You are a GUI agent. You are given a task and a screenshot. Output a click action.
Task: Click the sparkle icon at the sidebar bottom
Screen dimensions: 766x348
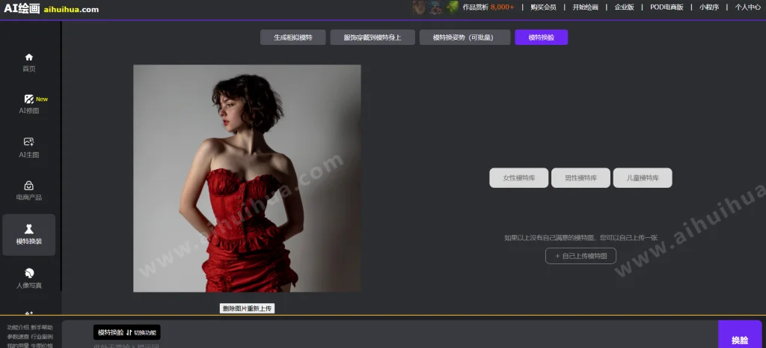pos(29,314)
